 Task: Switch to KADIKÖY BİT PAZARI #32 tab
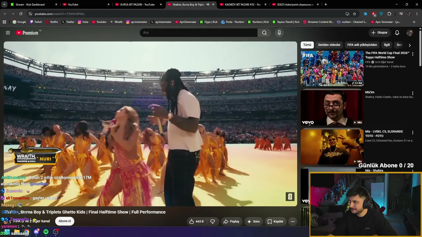[x=243, y=5]
